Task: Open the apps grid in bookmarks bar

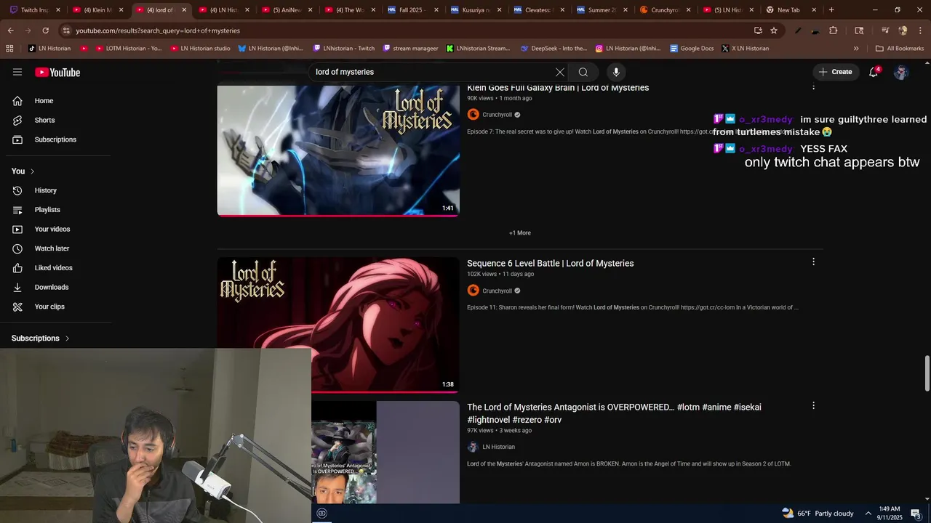Action: pos(9,49)
